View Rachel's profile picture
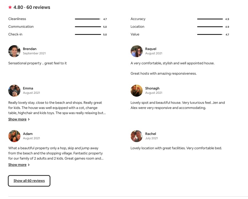The width and height of the screenshot is (248, 199). click(137, 136)
